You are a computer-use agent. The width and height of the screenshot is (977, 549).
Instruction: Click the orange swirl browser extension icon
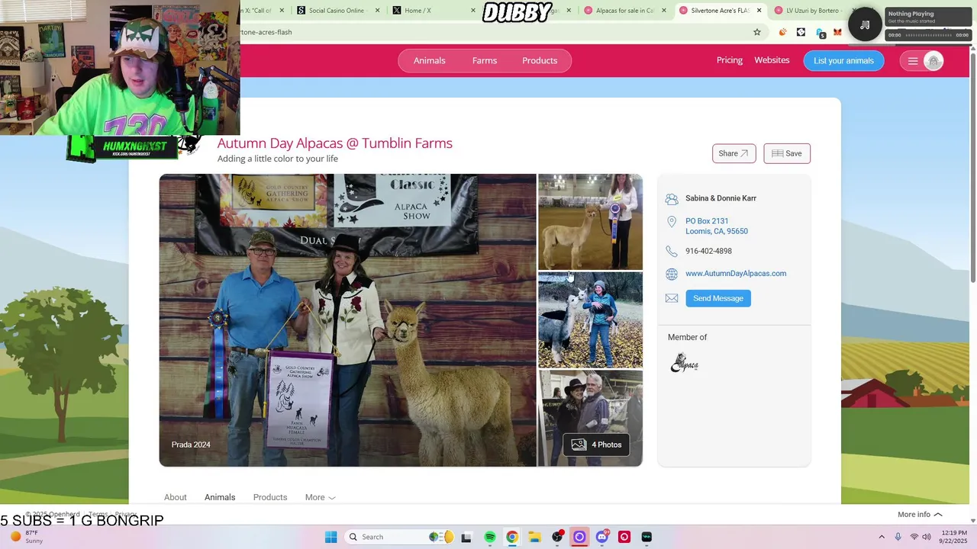(x=782, y=32)
